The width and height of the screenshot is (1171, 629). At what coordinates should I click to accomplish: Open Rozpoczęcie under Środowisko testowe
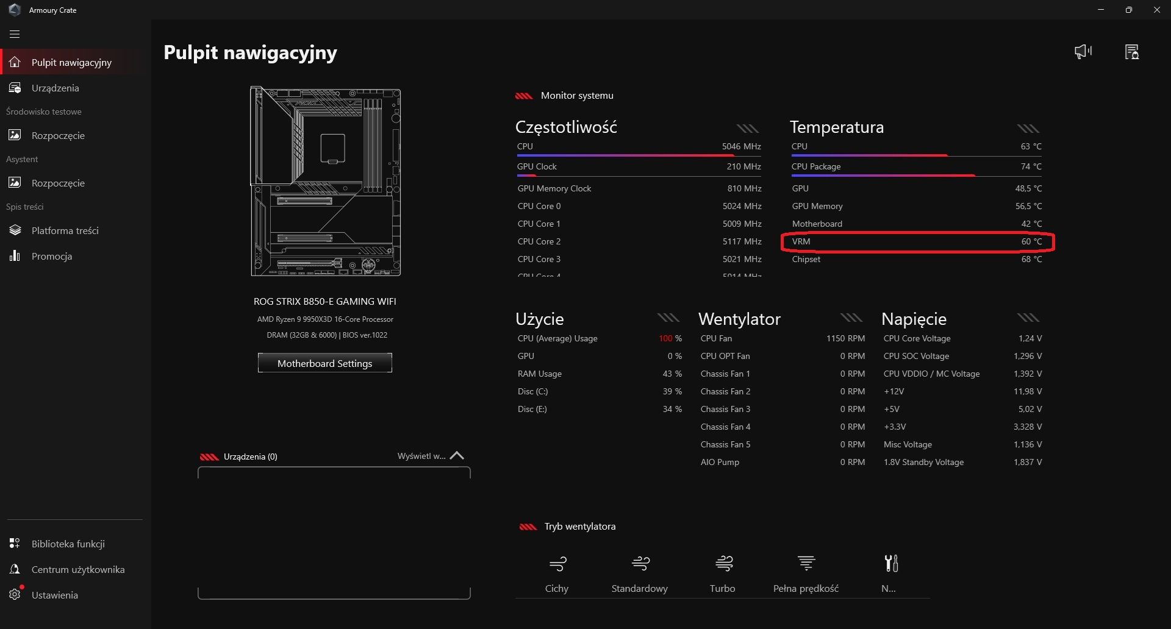coord(76,135)
